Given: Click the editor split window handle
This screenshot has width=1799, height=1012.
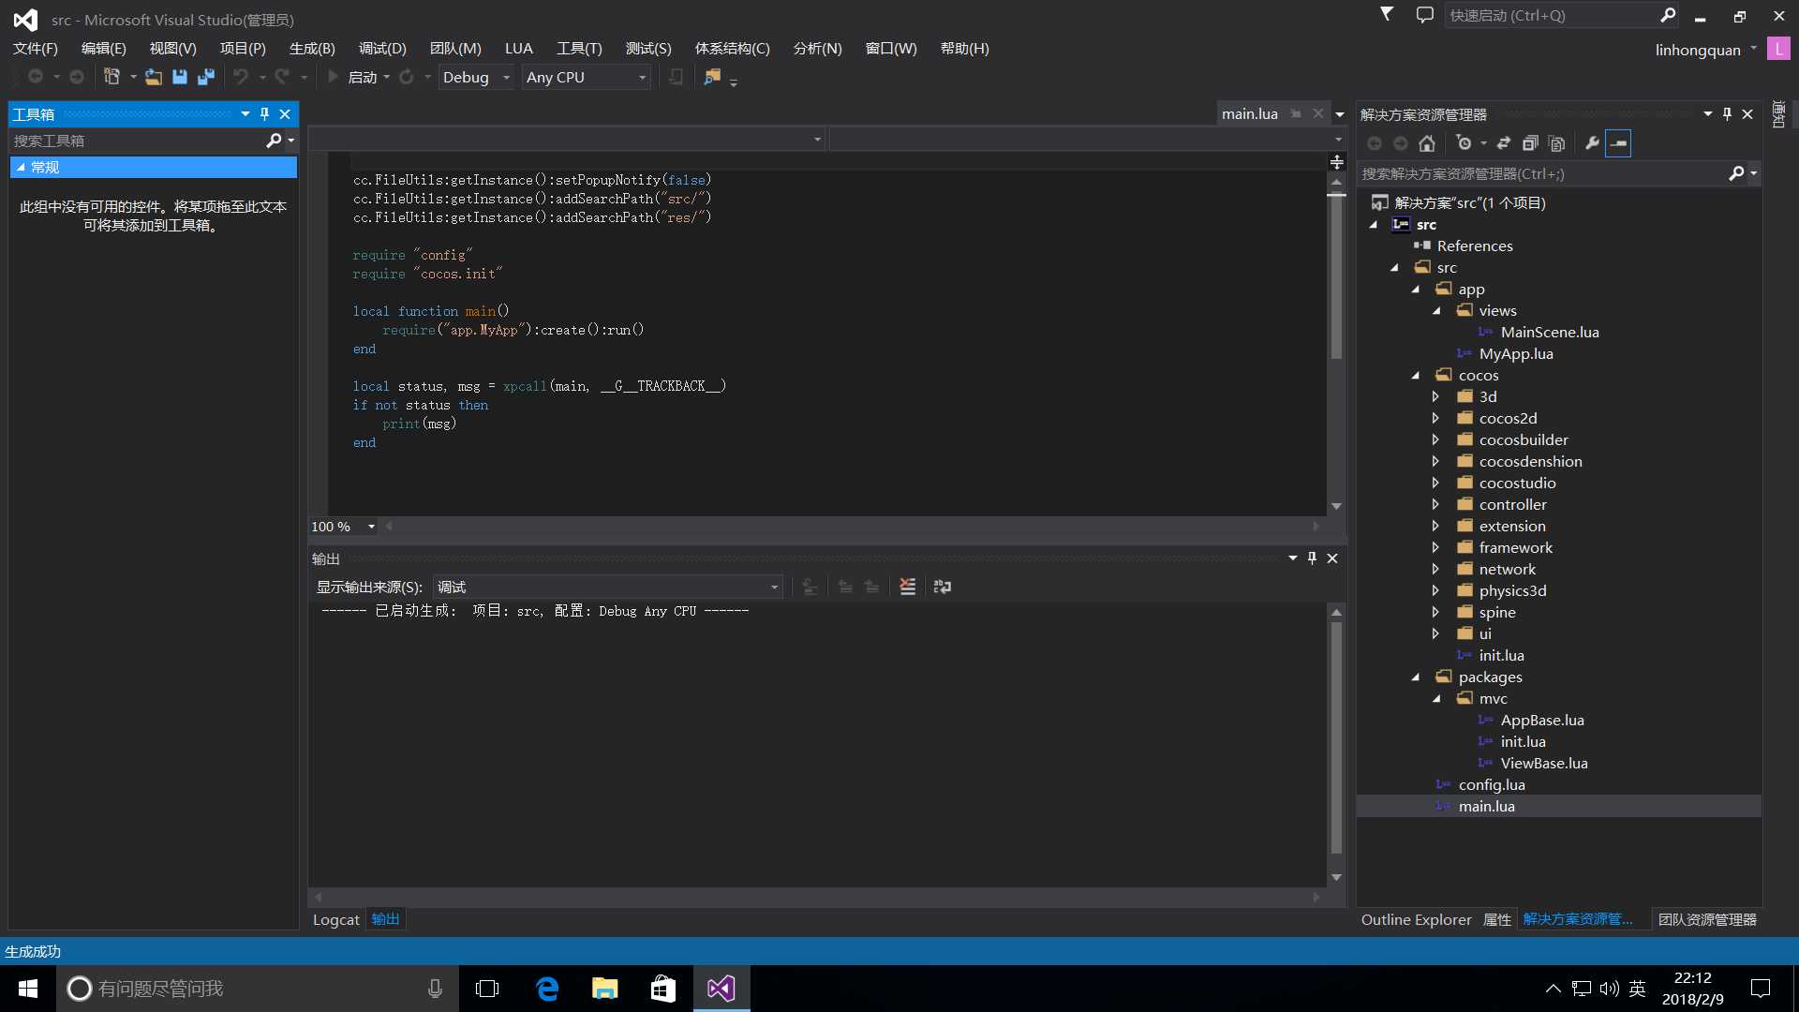Looking at the screenshot, I should coord(1337,162).
